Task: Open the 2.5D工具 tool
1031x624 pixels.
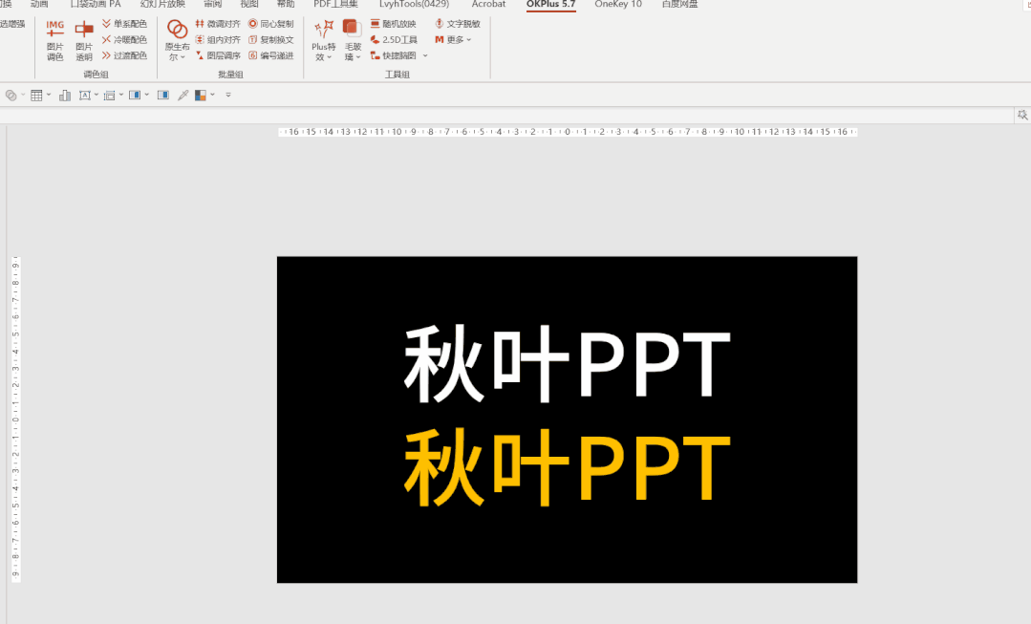Action: pyautogui.click(x=394, y=39)
